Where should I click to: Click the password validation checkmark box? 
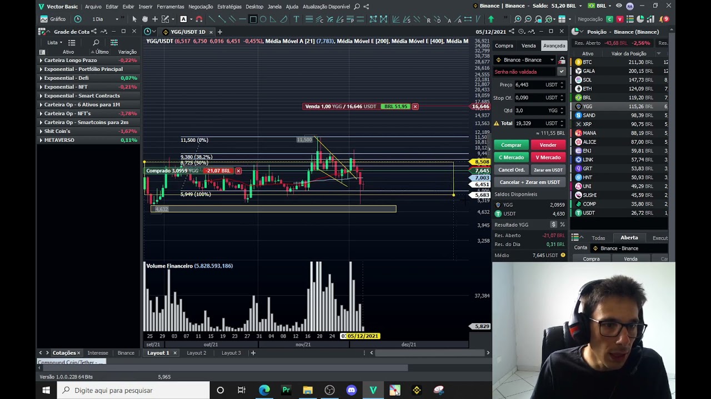[x=562, y=71]
